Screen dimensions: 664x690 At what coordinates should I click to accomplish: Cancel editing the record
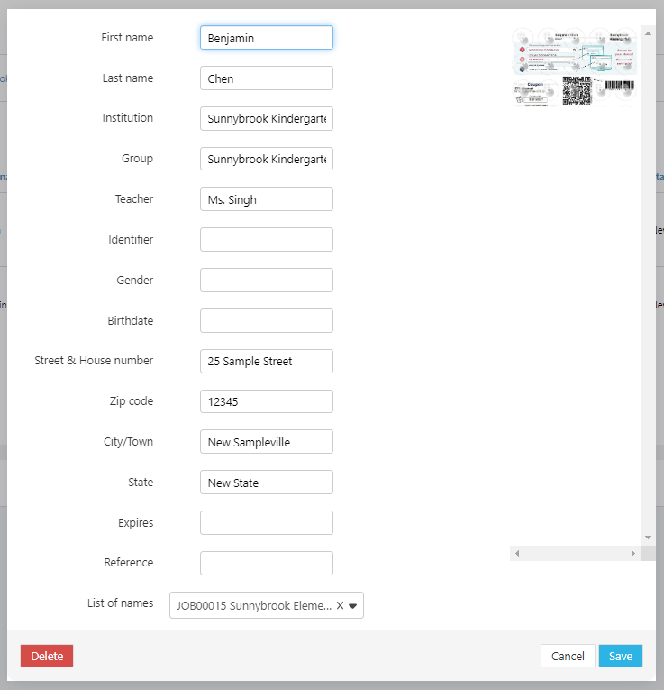[x=568, y=656]
